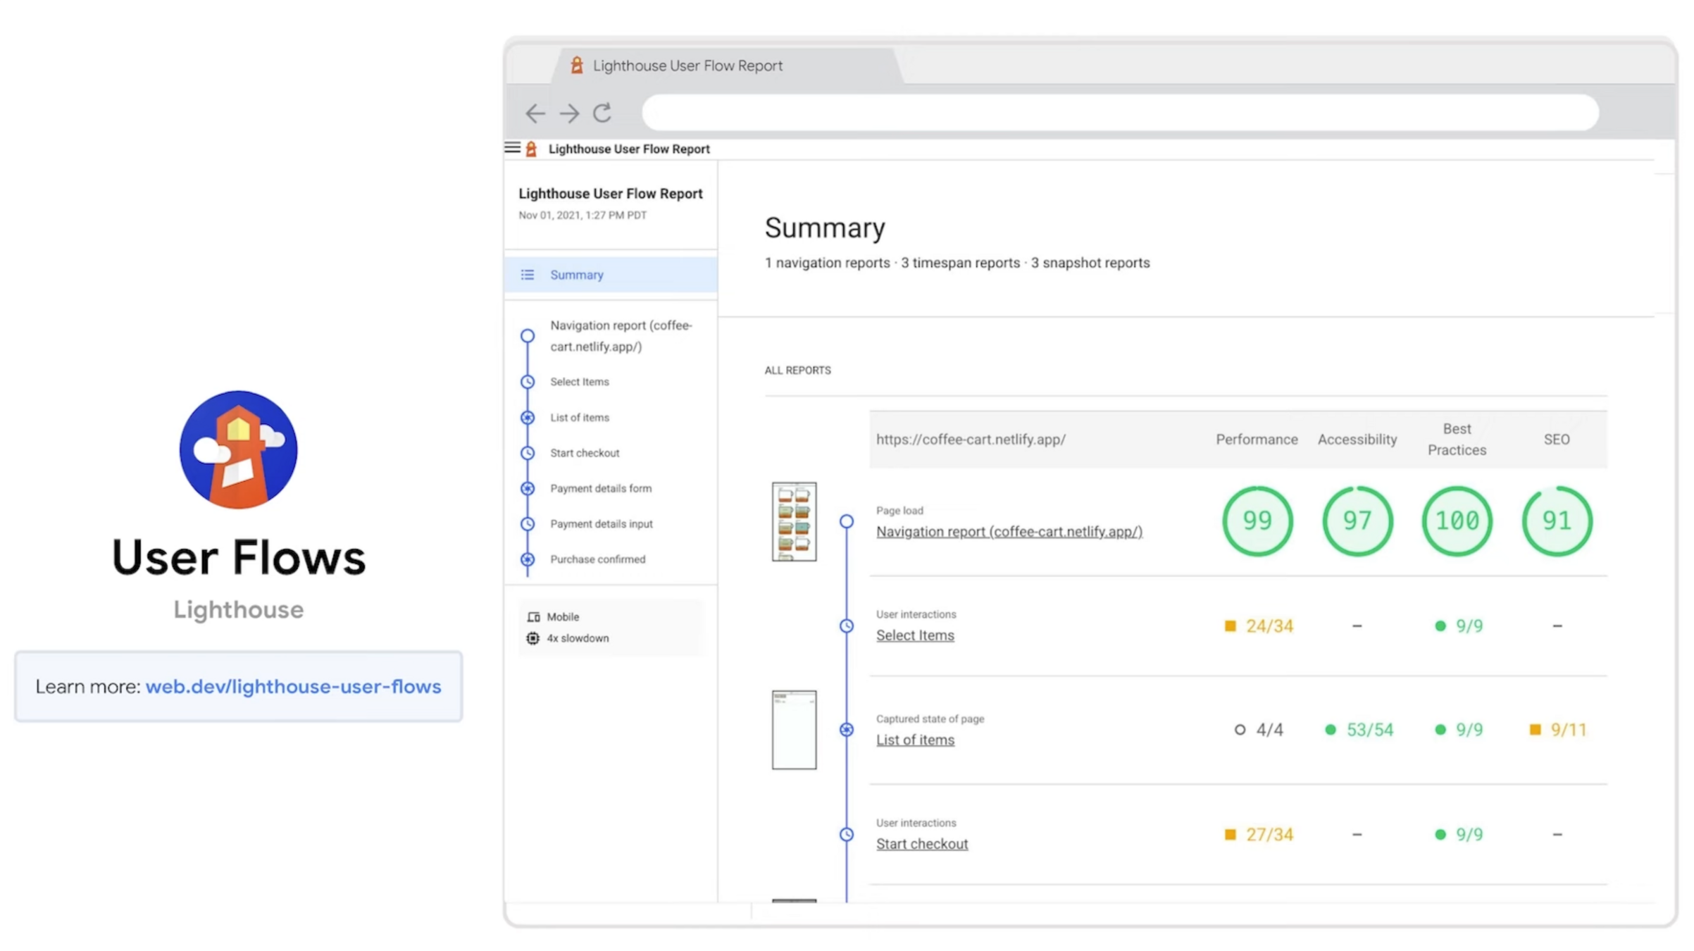
Task: Click Select Items clock icon in sidebar
Action: (x=528, y=382)
